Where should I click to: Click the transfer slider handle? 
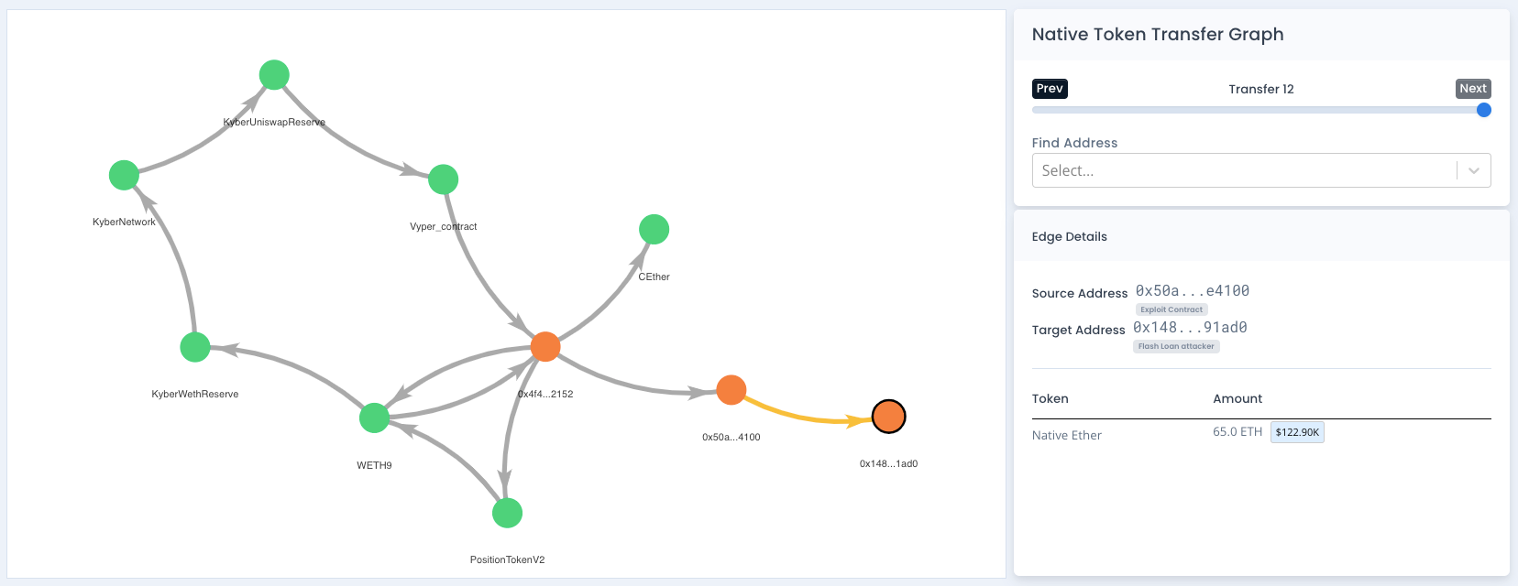click(1483, 110)
